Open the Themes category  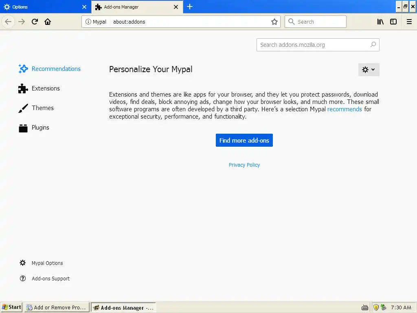(x=36, y=108)
